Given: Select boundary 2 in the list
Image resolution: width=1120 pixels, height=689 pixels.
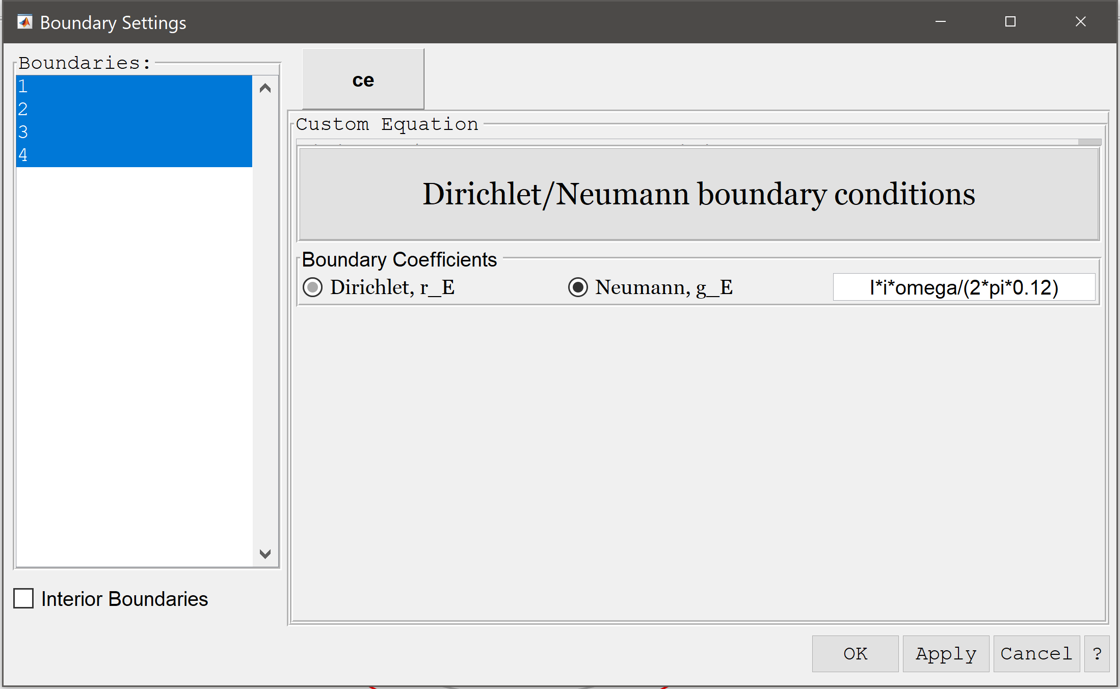Looking at the screenshot, I should pos(134,110).
